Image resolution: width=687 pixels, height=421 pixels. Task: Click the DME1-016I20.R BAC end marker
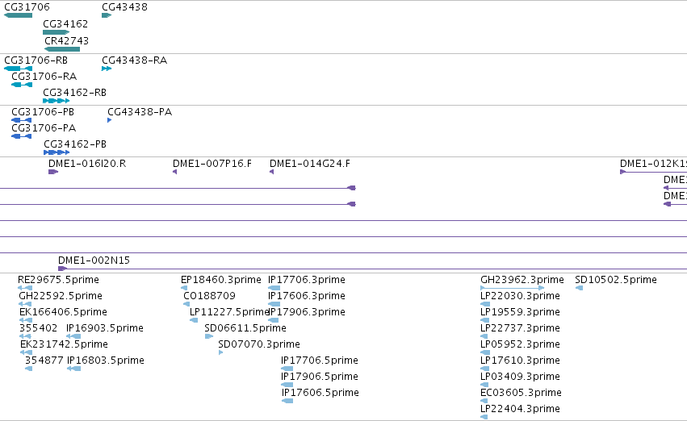point(53,172)
